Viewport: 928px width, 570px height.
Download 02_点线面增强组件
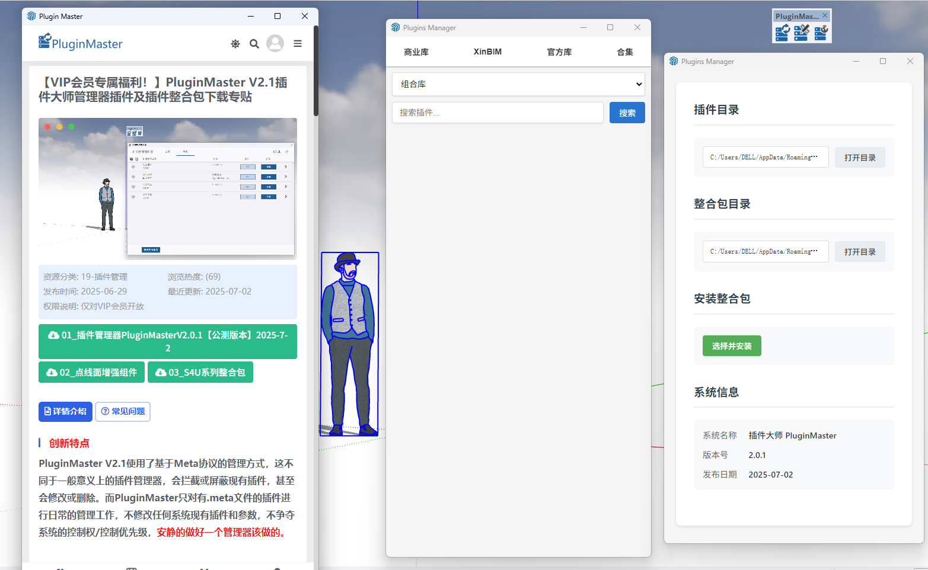[x=92, y=373]
